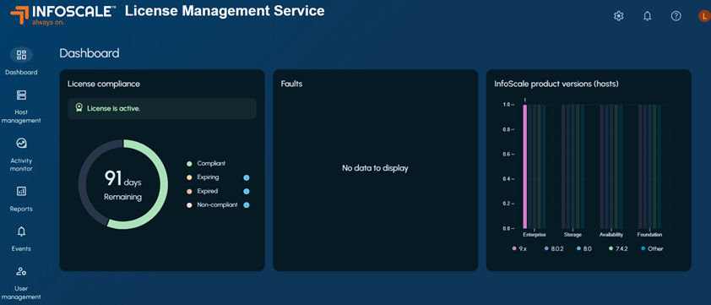Image resolution: width=711 pixels, height=305 pixels.
Task: Click the blue count dot next to Non-compliant
Action: (x=247, y=205)
